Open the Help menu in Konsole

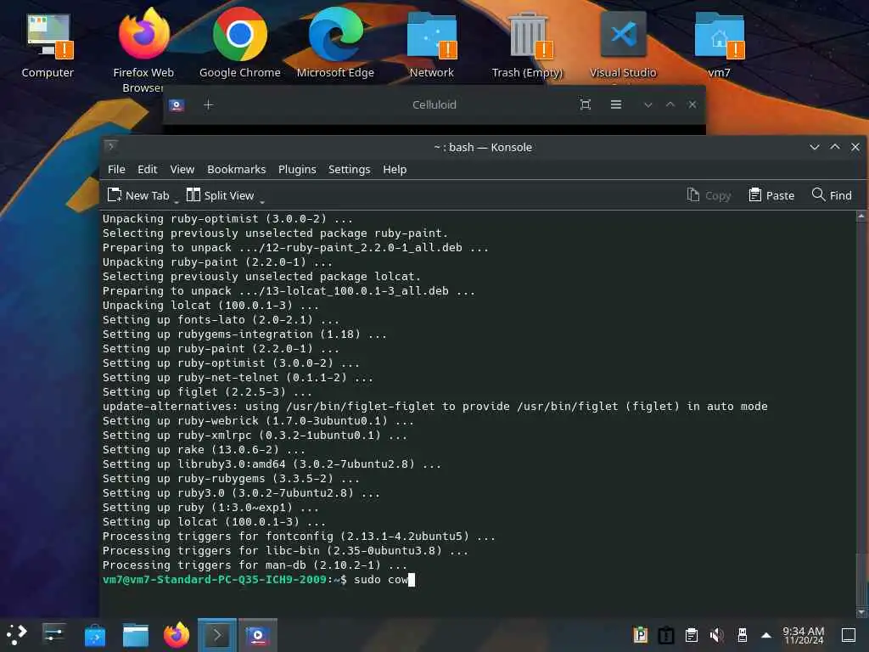395,169
